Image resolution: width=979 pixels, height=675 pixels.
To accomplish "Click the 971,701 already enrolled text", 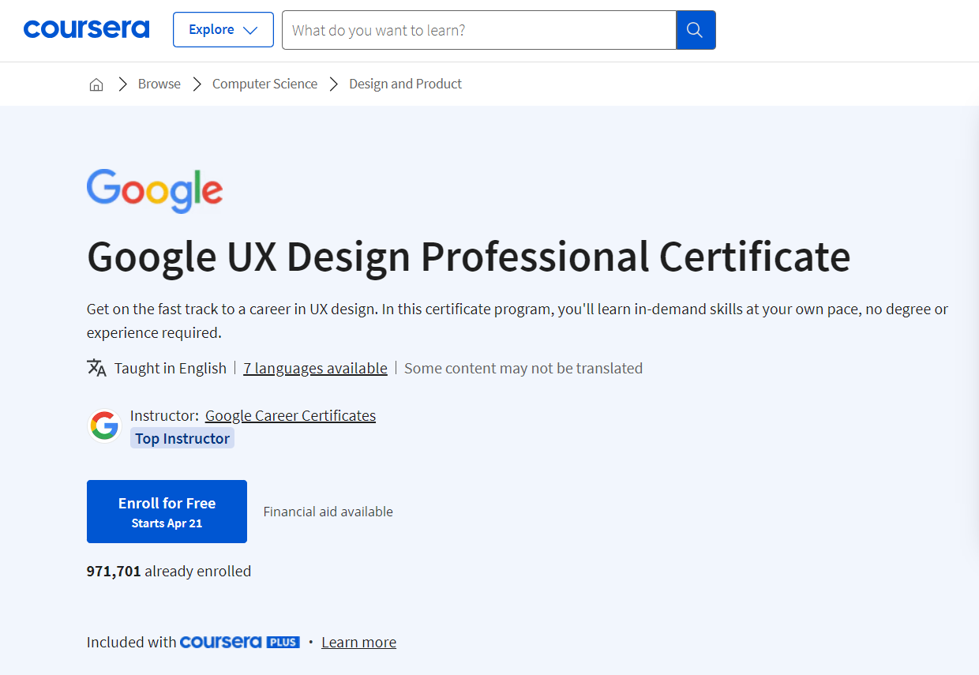I will click(x=168, y=571).
